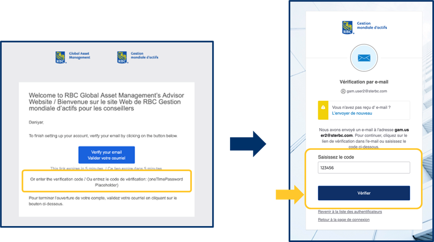Click the Welcome to RBC Global Asset Management heading
434x242 pixels.
tap(106, 102)
